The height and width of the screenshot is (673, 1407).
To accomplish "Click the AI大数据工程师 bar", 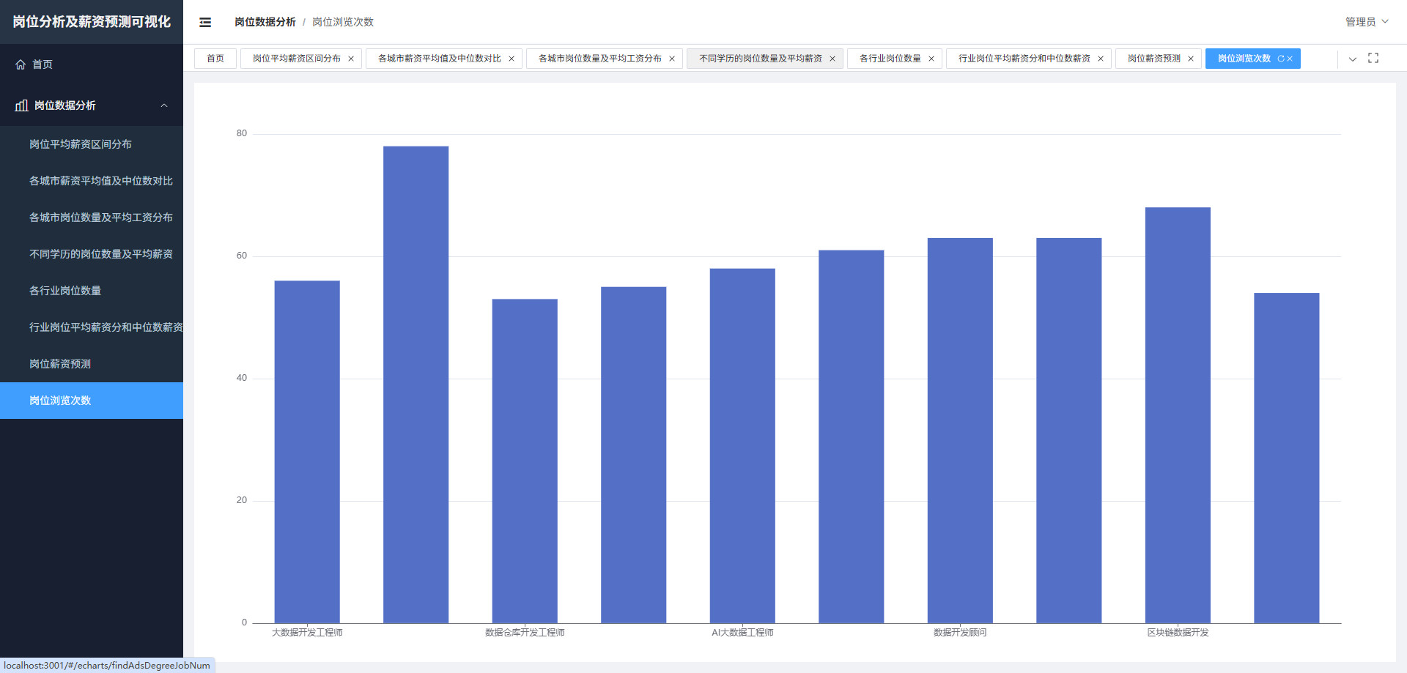I will [742, 446].
